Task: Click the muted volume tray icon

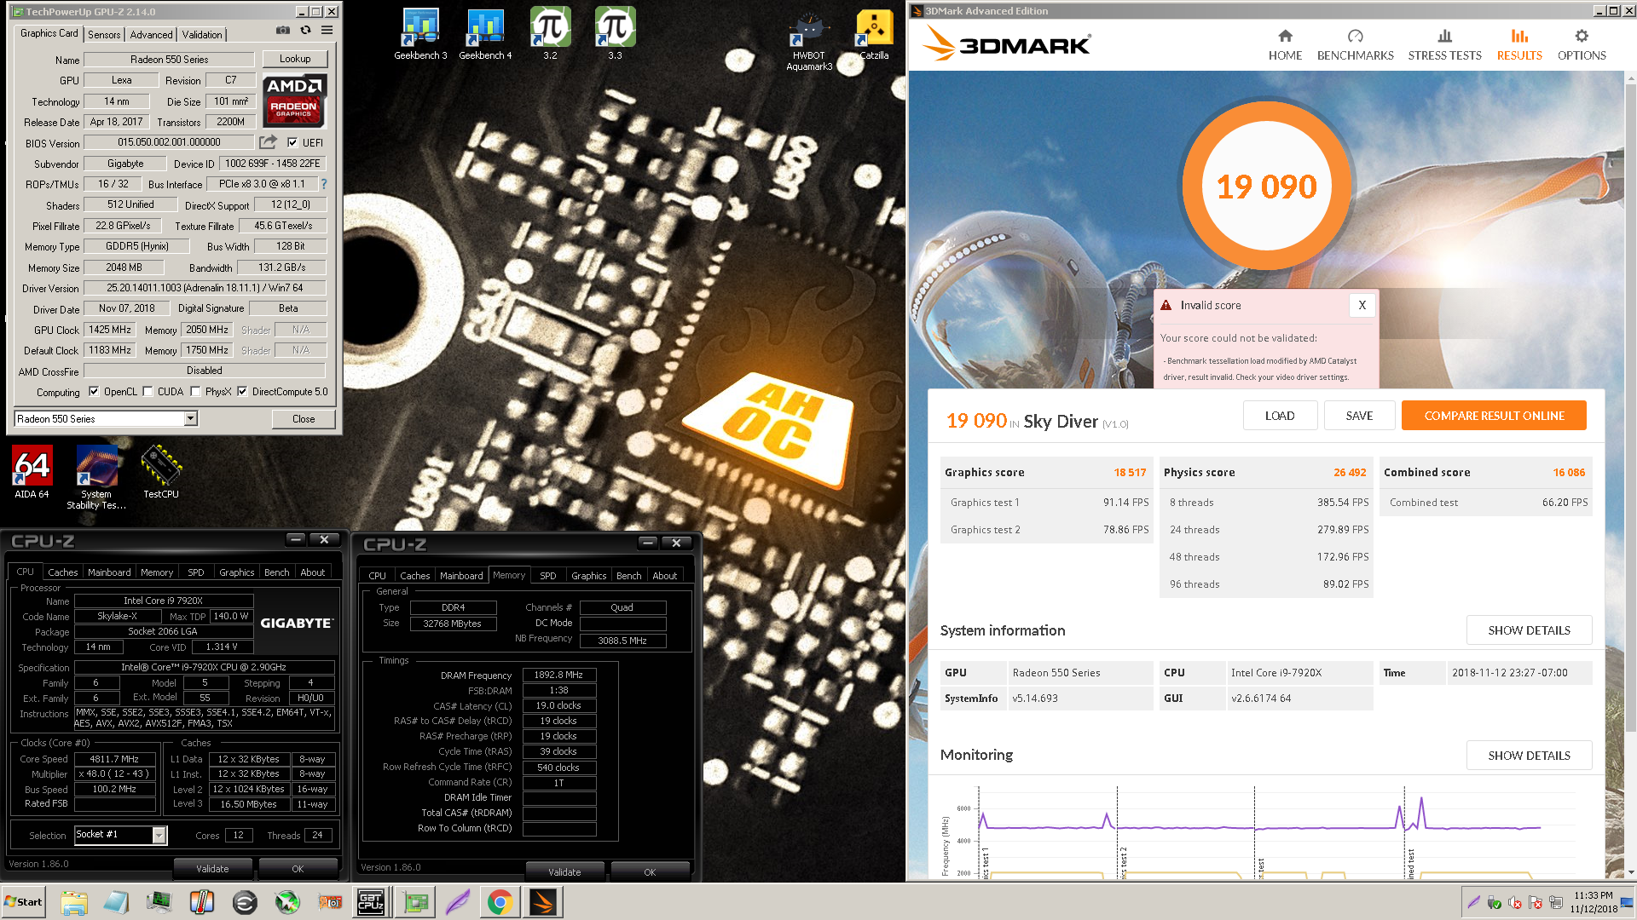Action: pyautogui.click(x=1515, y=903)
